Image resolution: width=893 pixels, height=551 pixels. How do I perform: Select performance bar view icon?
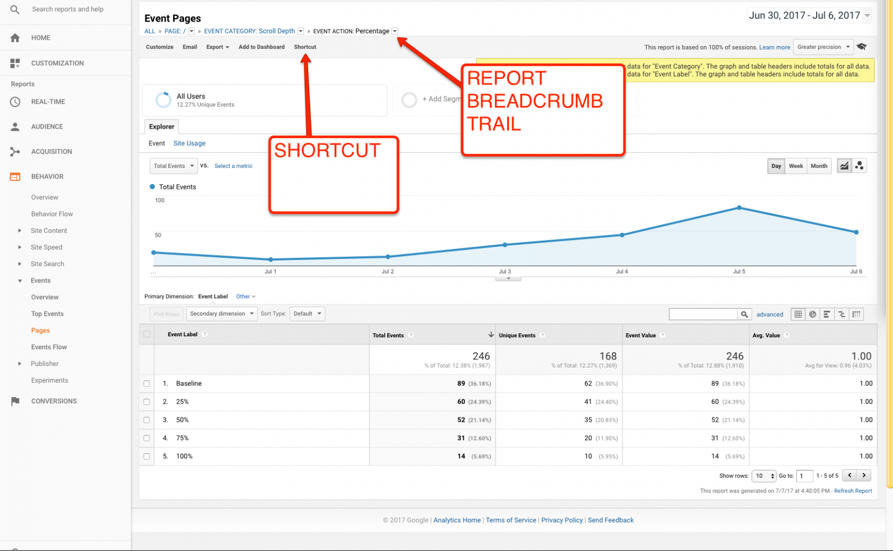pos(827,314)
